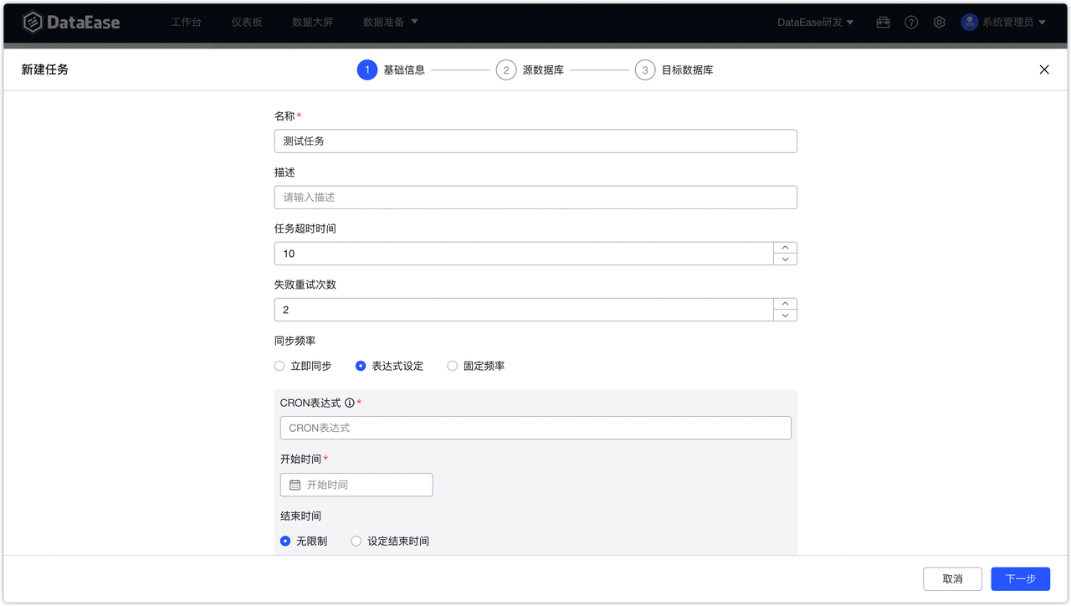Screen dimensions: 1071x606
Task: Click calendar icon in start time field
Action: 295,485
